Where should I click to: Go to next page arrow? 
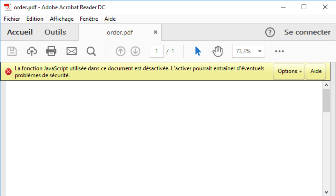[136, 51]
